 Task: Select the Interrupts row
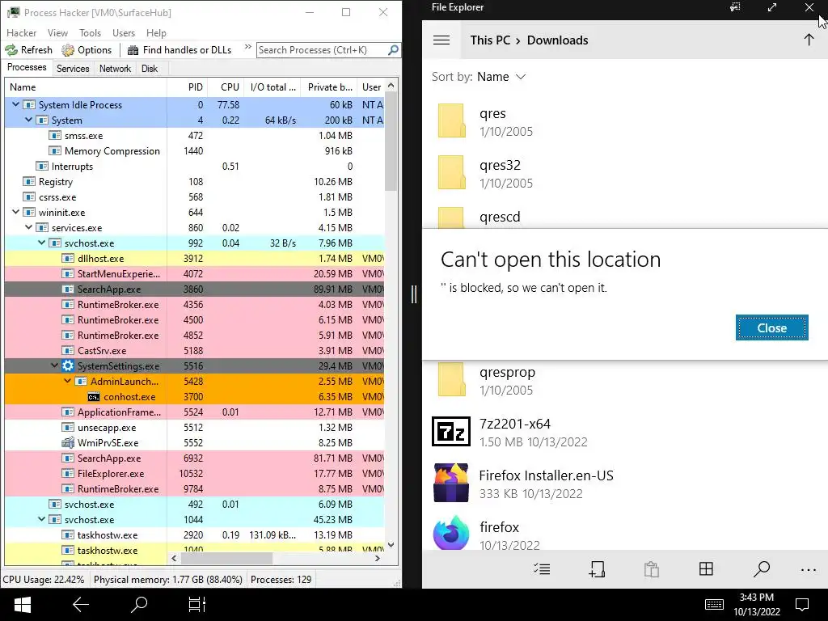click(194, 167)
